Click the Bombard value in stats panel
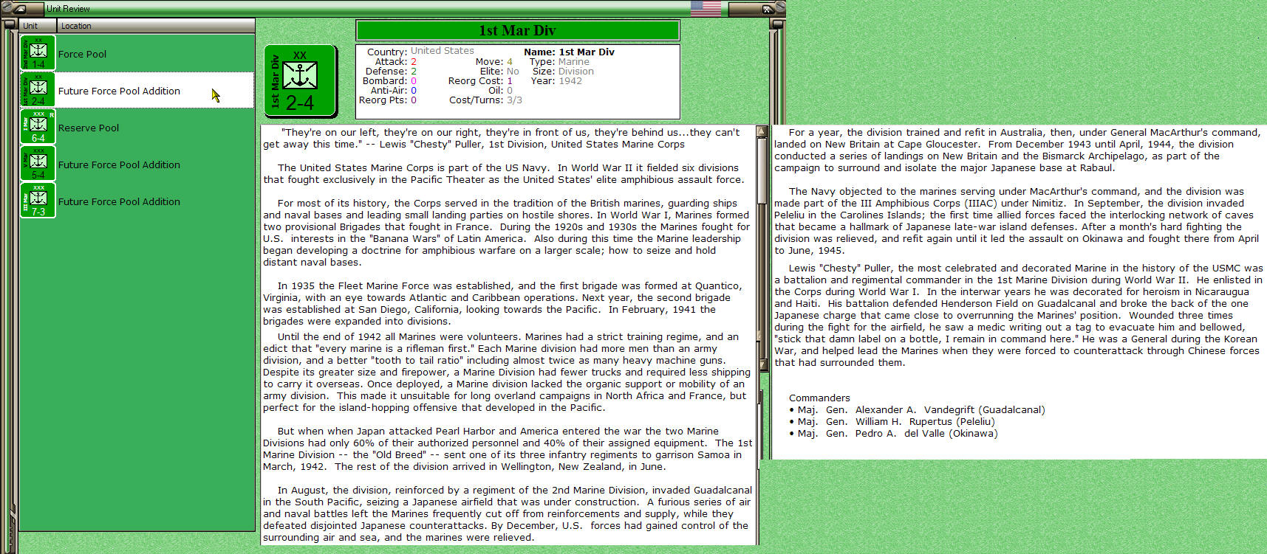This screenshot has height=554, width=1267. pos(414,81)
